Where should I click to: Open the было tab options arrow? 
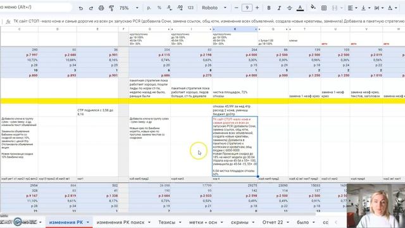[314, 222]
